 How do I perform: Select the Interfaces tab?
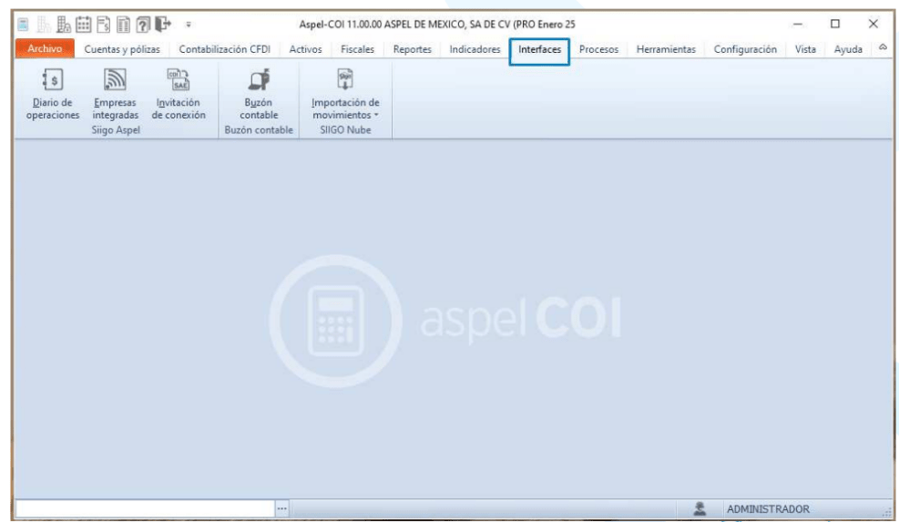539,50
